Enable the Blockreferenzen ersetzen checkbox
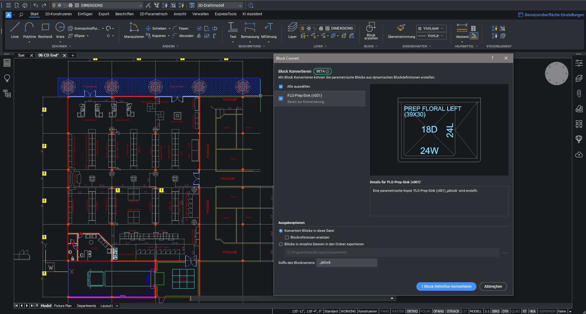Viewport: 586px width, 314px height. pyautogui.click(x=287, y=237)
